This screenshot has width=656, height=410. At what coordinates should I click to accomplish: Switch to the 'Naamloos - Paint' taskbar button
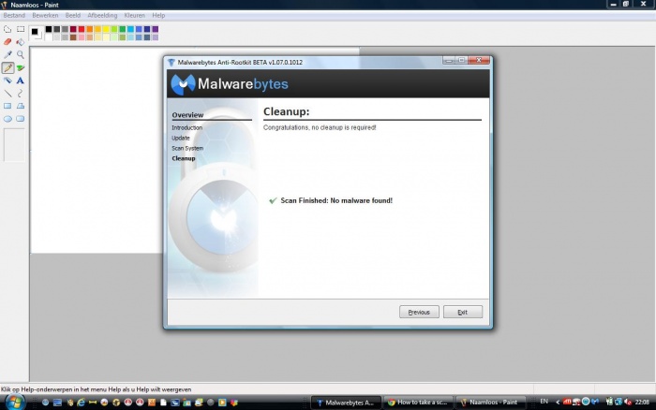coord(489,403)
